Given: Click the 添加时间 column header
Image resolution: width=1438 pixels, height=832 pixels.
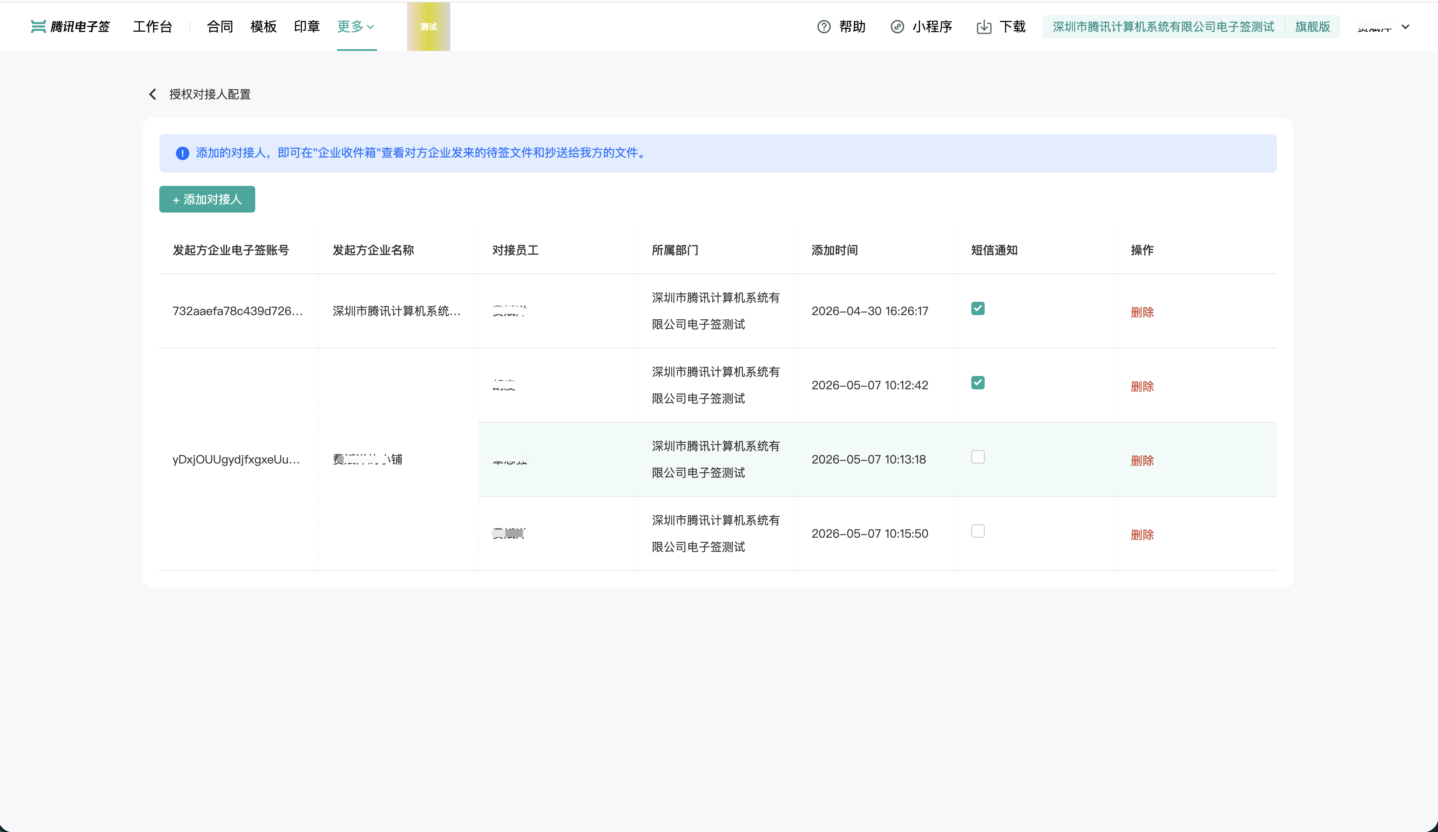Looking at the screenshot, I should [835, 251].
